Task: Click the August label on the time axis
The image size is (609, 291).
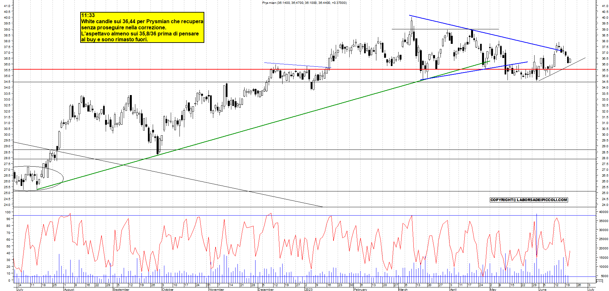Action: tap(69, 289)
